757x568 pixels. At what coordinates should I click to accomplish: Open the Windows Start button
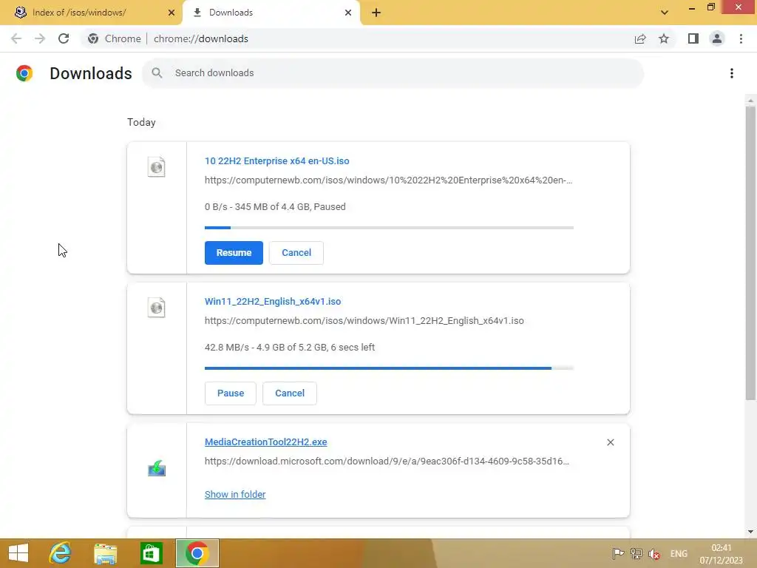pyautogui.click(x=18, y=553)
